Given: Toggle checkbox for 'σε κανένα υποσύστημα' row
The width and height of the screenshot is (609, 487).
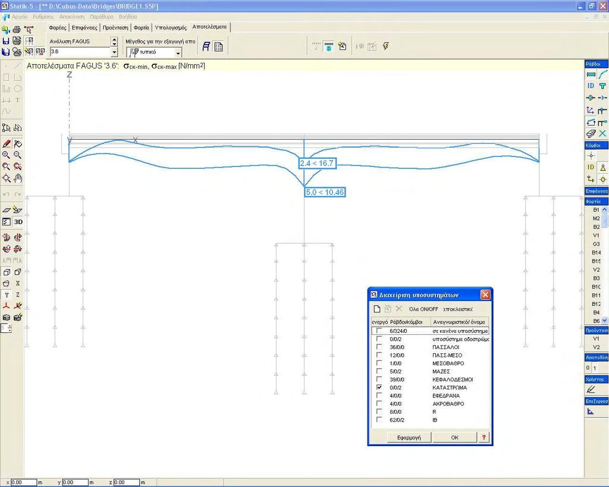Looking at the screenshot, I should 379,331.
